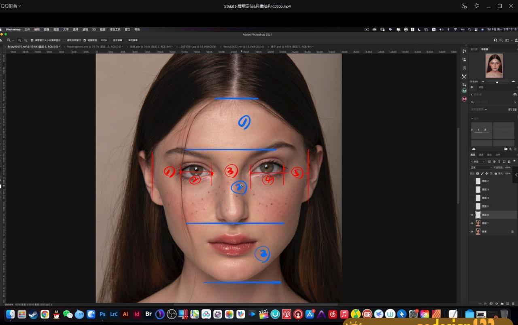Open the layer filter 类型 dropdown

point(478,161)
